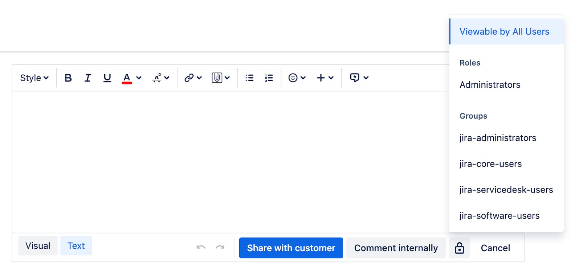Toggle italic formatting
This screenshot has height=269, width=579.
87,78
